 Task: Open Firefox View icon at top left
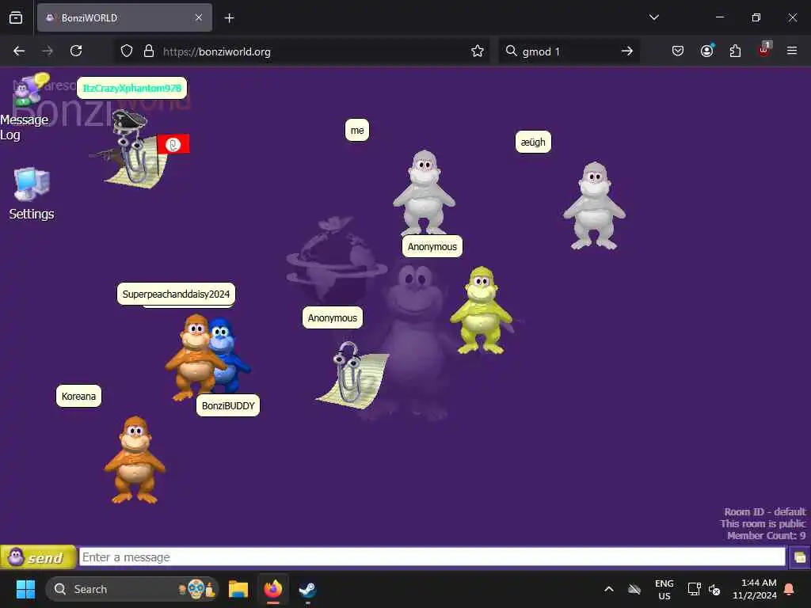[16, 18]
